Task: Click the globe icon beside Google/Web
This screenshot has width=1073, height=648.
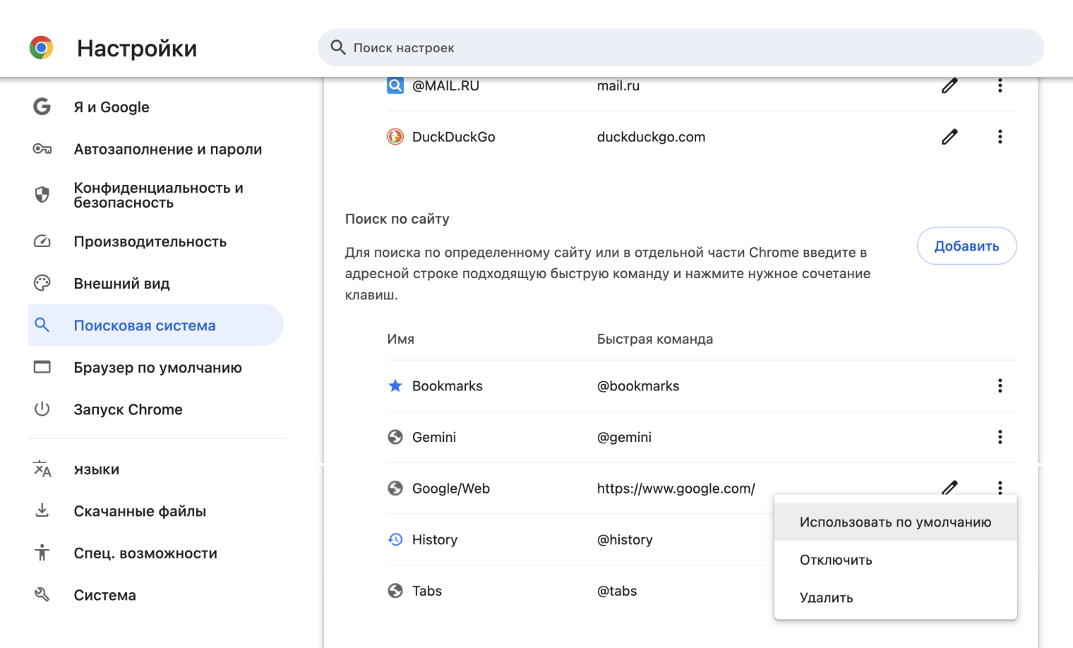Action: (x=395, y=488)
